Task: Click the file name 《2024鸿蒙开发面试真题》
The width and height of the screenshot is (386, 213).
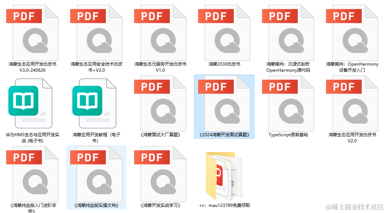Action: tap(224, 135)
